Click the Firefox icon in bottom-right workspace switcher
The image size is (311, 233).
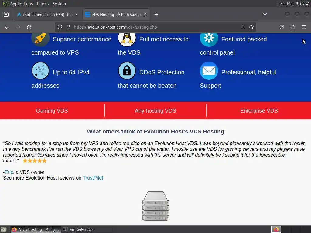click(276, 229)
